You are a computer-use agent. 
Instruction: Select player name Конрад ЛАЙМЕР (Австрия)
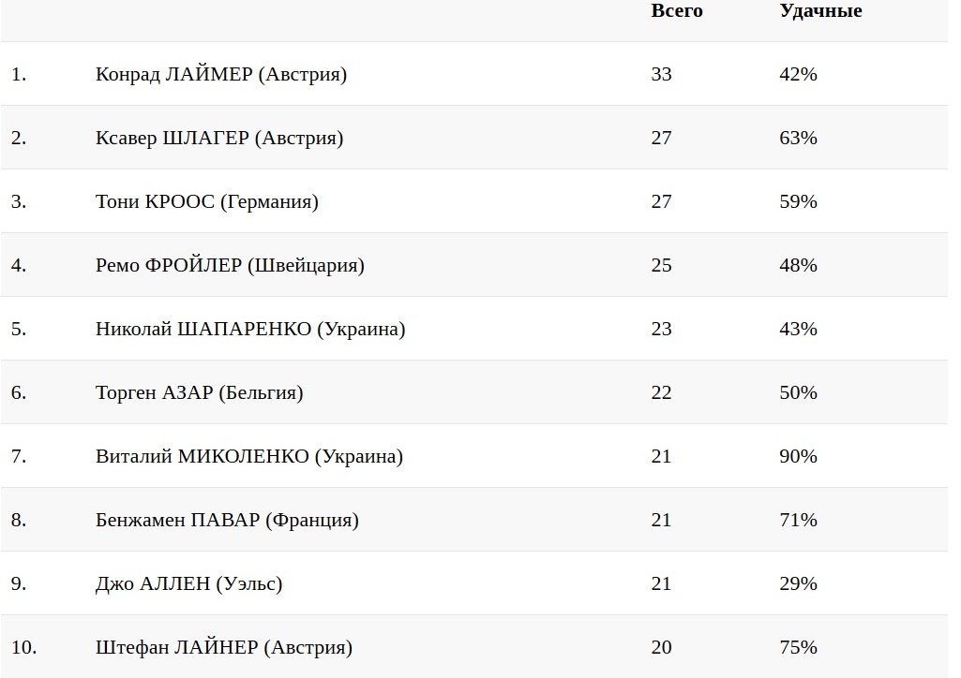(221, 74)
